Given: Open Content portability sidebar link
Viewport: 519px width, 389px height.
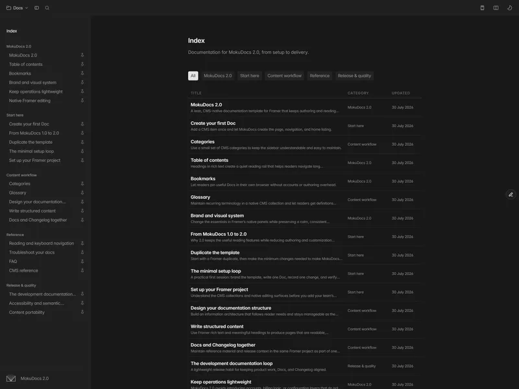Looking at the screenshot, I should click(27, 312).
